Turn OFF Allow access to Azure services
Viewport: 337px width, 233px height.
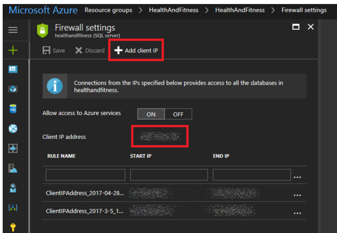[178, 114]
